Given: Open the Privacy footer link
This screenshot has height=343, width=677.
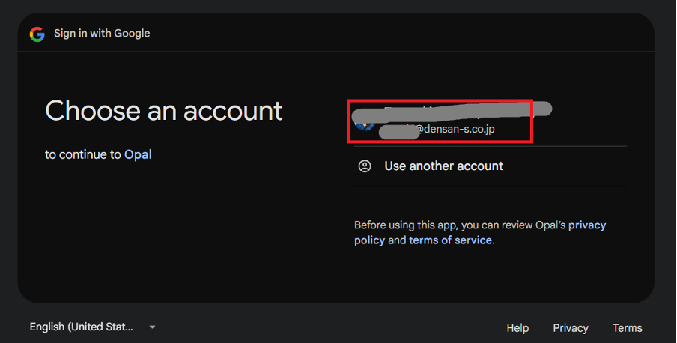Looking at the screenshot, I should [x=571, y=328].
